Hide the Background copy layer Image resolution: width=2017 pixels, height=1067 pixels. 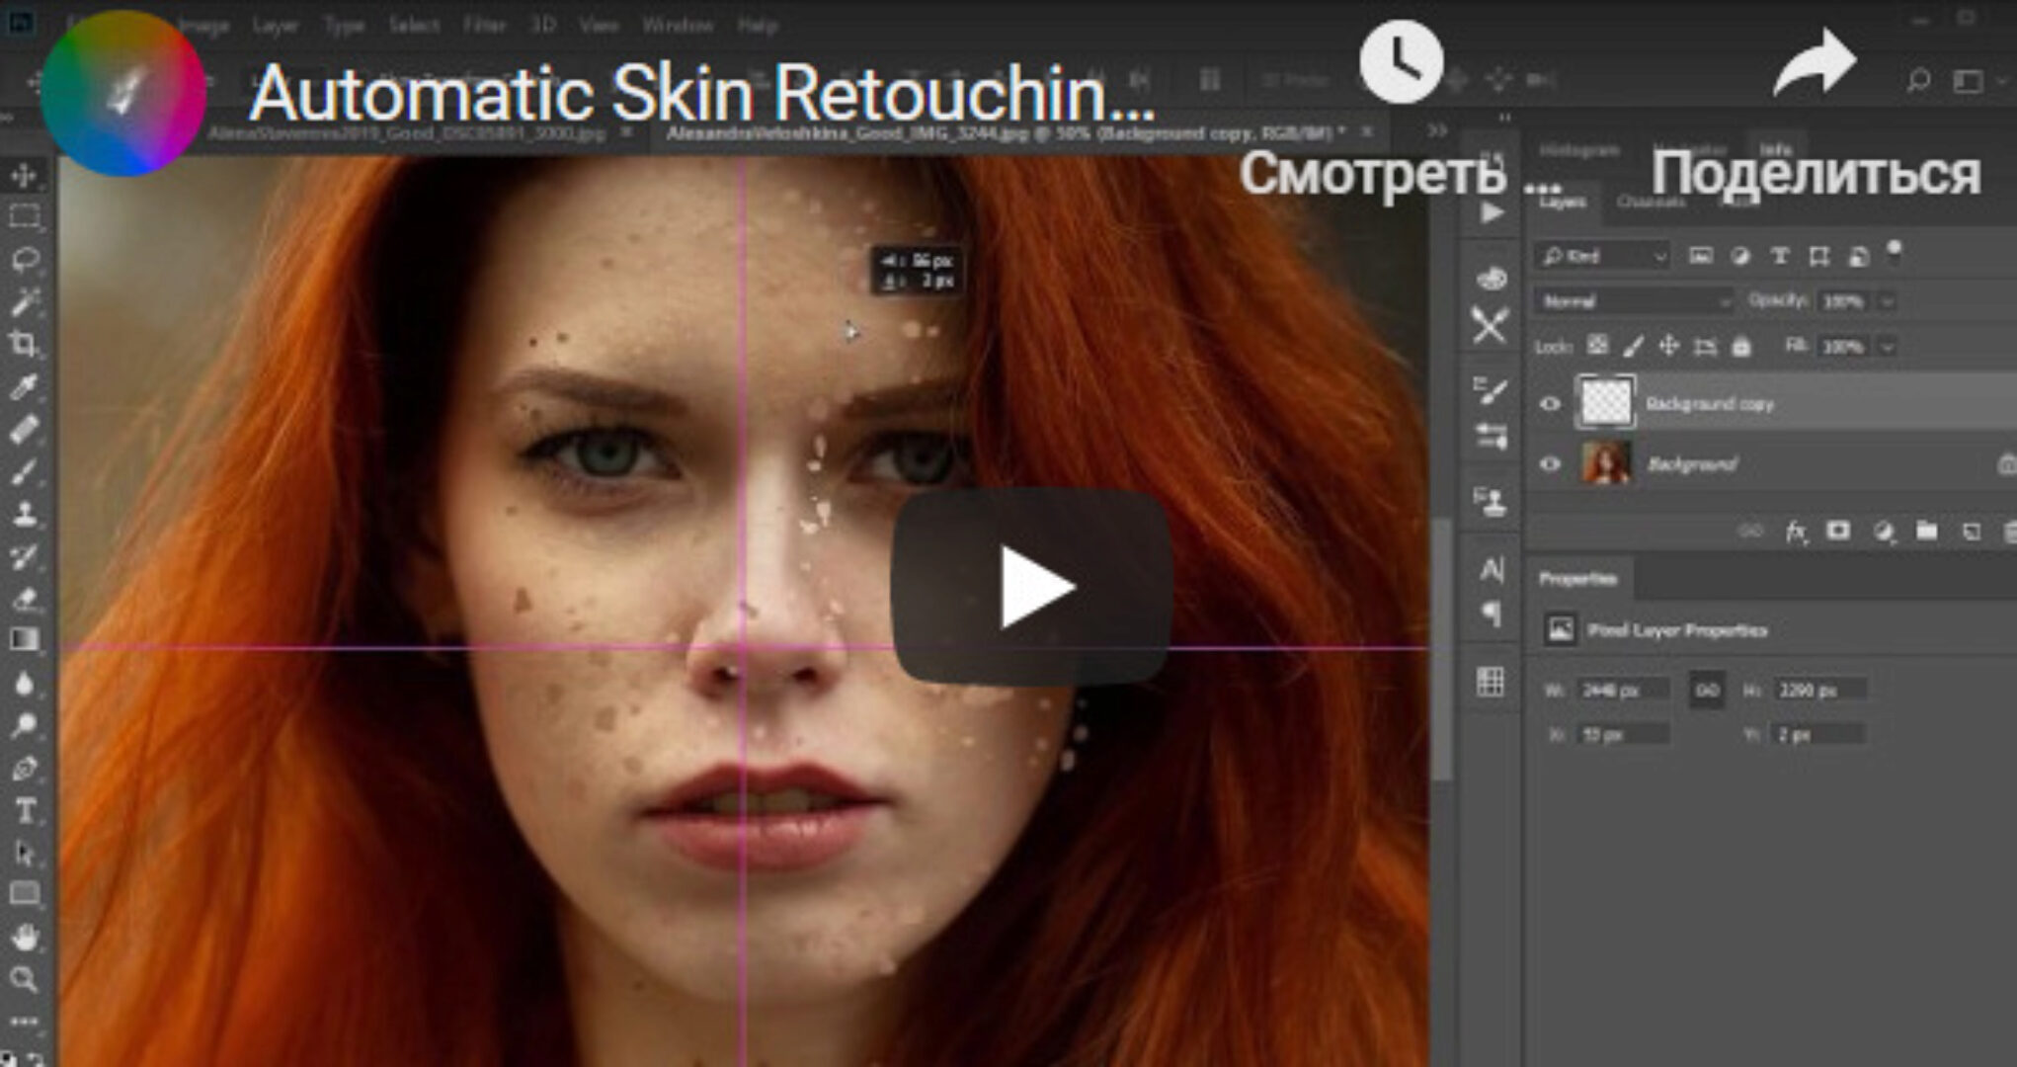pos(1550,404)
